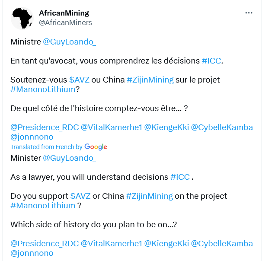Open @GuyLoando_ mention after Minister
The image size is (262, 261).
69,158
